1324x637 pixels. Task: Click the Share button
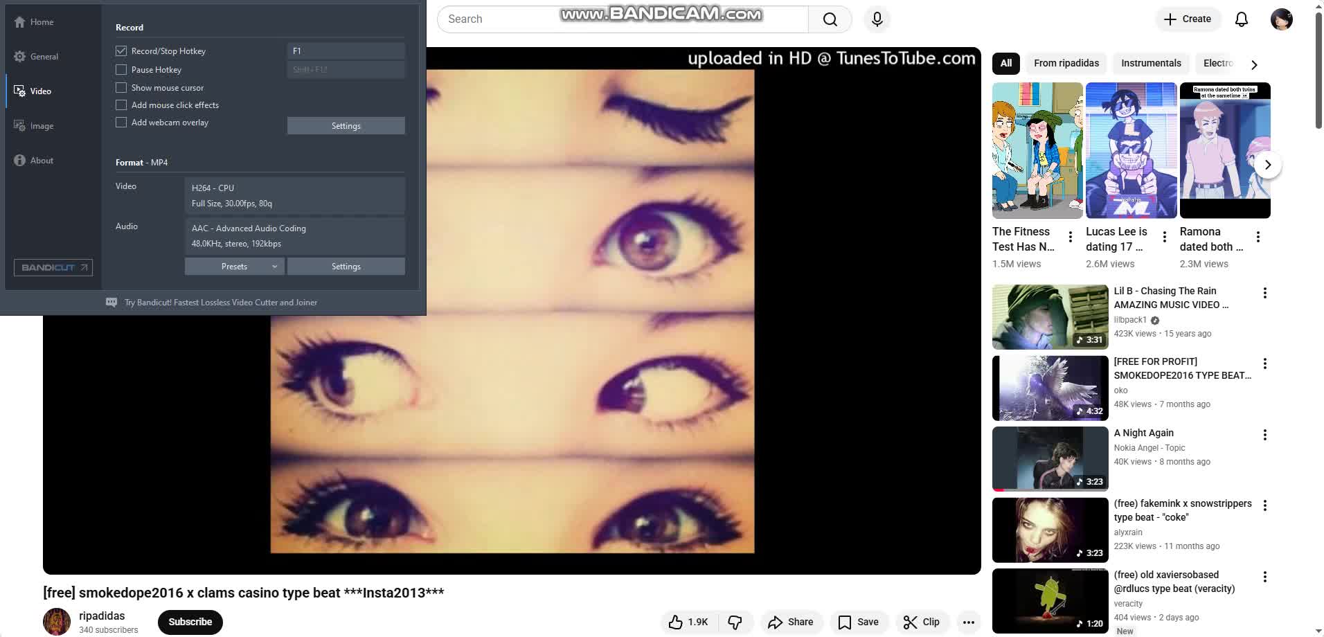point(791,622)
